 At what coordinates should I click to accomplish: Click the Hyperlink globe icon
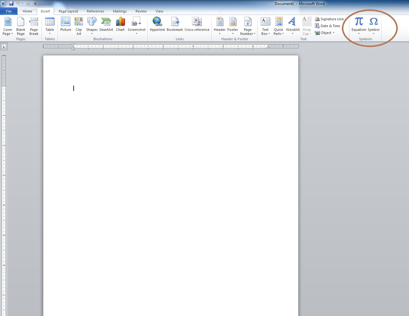[157, 22]
